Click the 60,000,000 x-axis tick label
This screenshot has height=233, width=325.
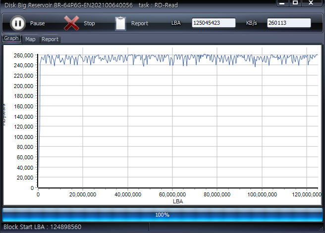point(173,195)
